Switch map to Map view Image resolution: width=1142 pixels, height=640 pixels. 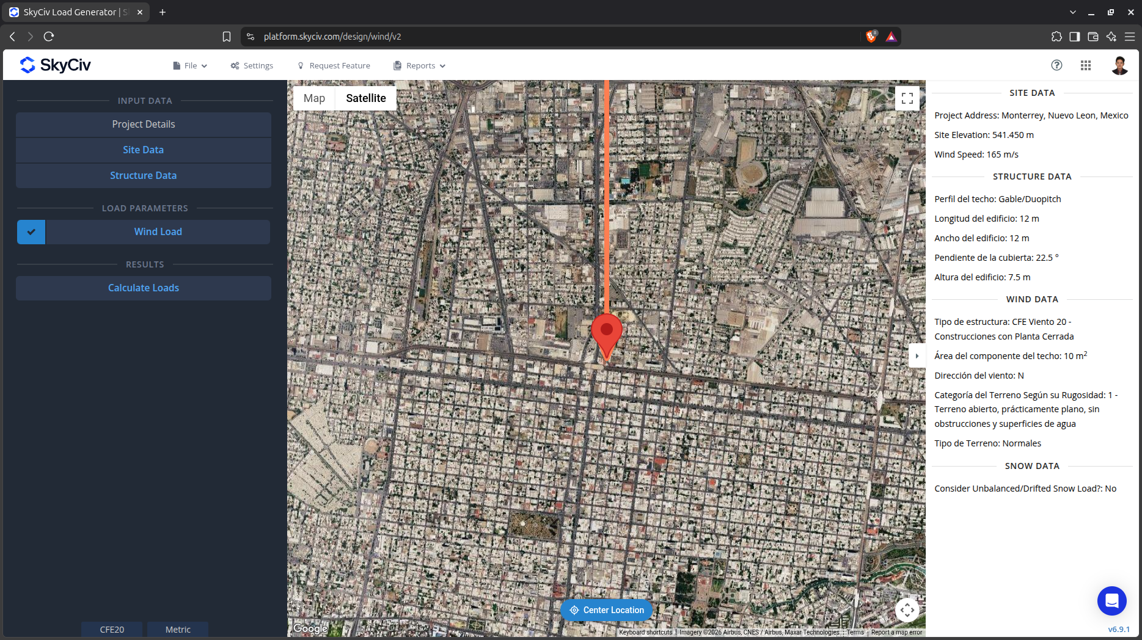point(314,98)
